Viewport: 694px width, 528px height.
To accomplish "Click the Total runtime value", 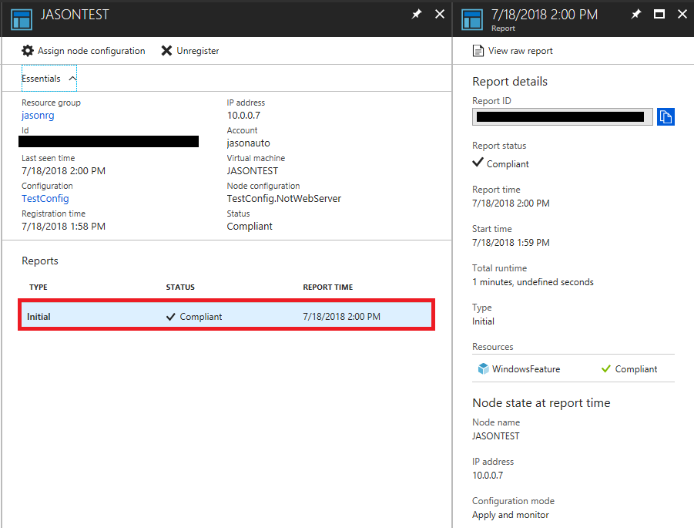I will [533, 282].
